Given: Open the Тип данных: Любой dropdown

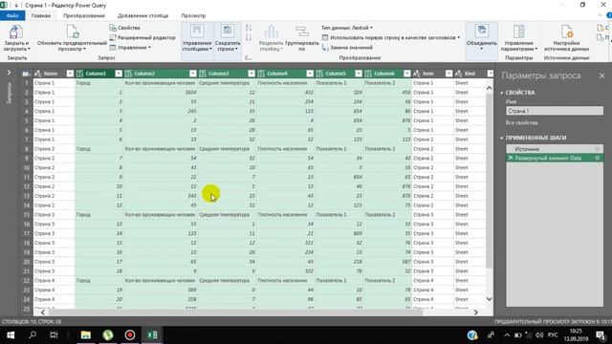Looking at the screenshot, I should click(x=346, y=28).
